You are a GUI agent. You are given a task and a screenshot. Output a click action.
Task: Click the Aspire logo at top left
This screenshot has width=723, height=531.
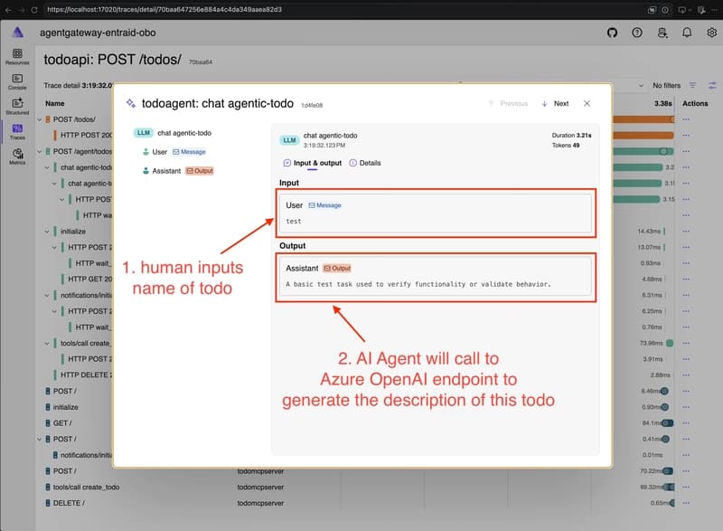pyautogui.click(x=17, y=33)
